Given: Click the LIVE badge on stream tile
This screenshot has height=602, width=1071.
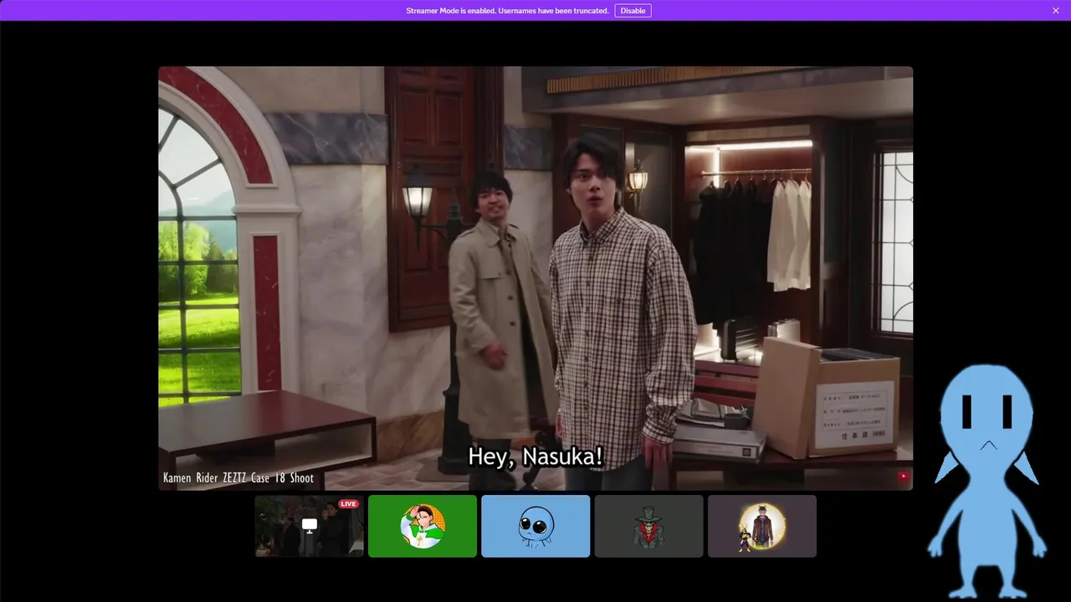Looking at the screenshot, I should click(x=348, y=504).
